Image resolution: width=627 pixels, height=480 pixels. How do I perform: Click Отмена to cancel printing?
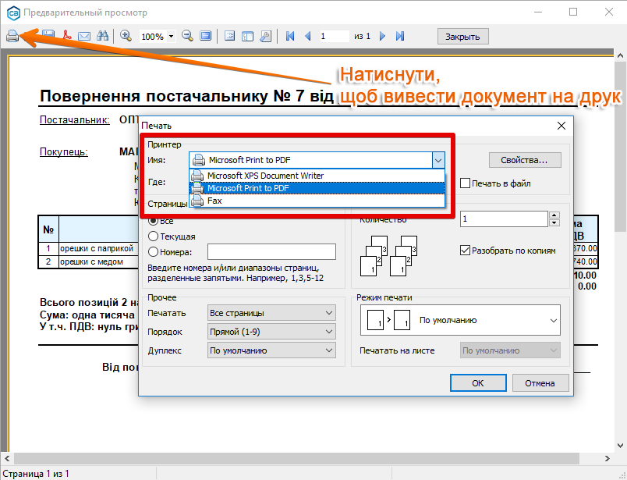click(x=540, y=383)
